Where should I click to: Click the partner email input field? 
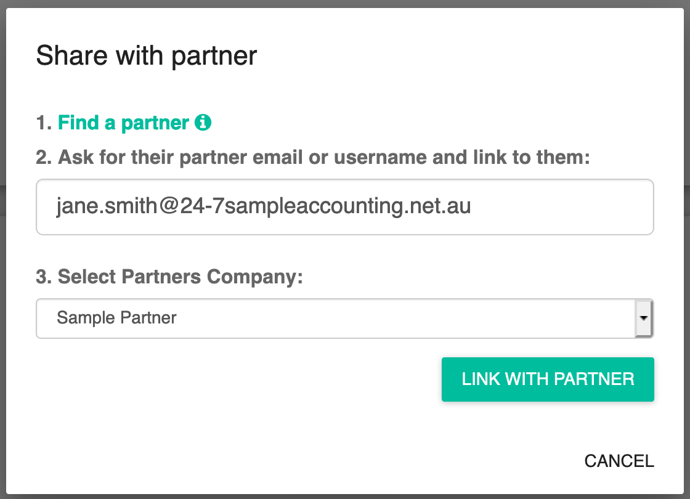coord(344,207)
